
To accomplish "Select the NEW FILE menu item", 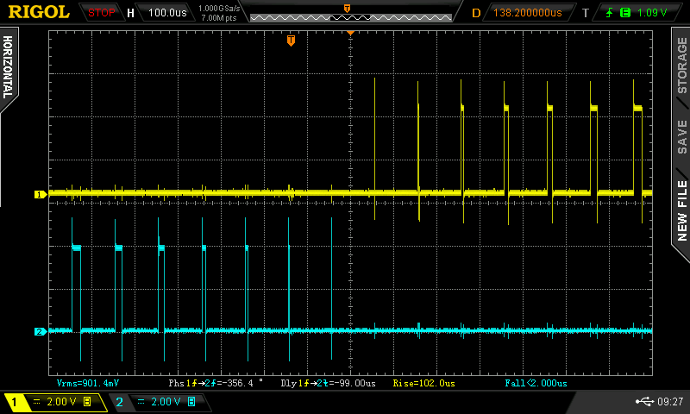I will click(681, 210).
